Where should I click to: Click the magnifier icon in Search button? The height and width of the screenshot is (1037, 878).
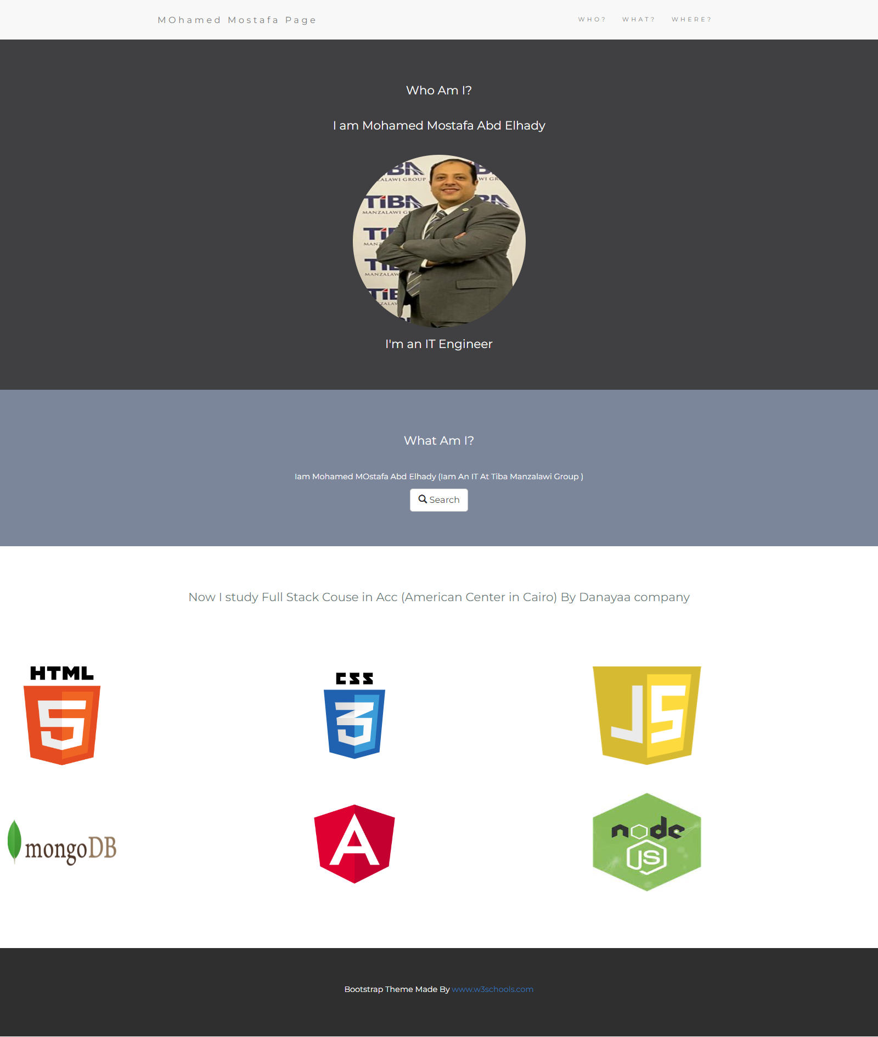pyautogui.click(x=423, y=499)
